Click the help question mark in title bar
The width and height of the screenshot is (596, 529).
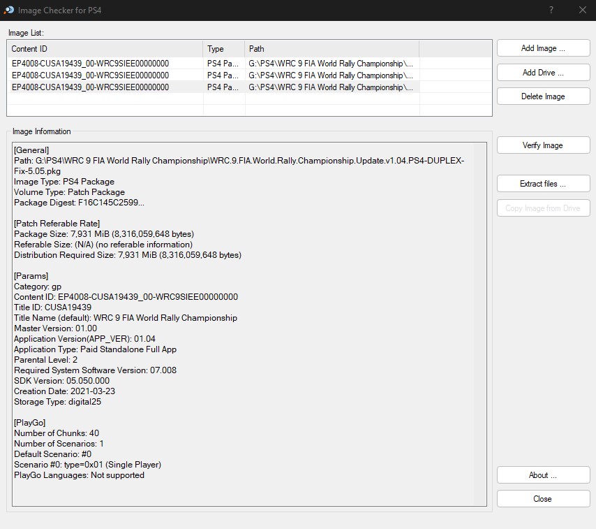pyautogui.click(x=551, y=10)
